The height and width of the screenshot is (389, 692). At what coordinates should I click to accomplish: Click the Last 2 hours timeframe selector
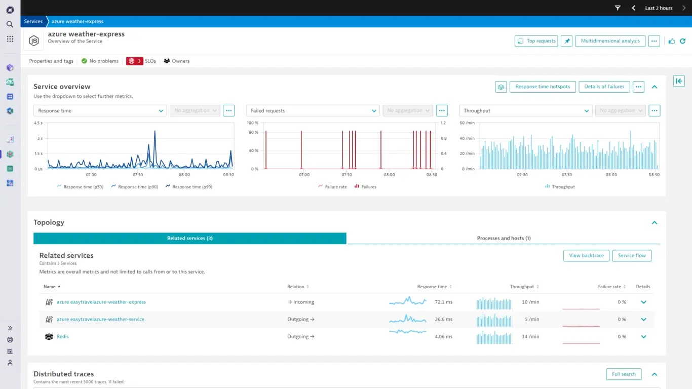[x=659, y=8]
